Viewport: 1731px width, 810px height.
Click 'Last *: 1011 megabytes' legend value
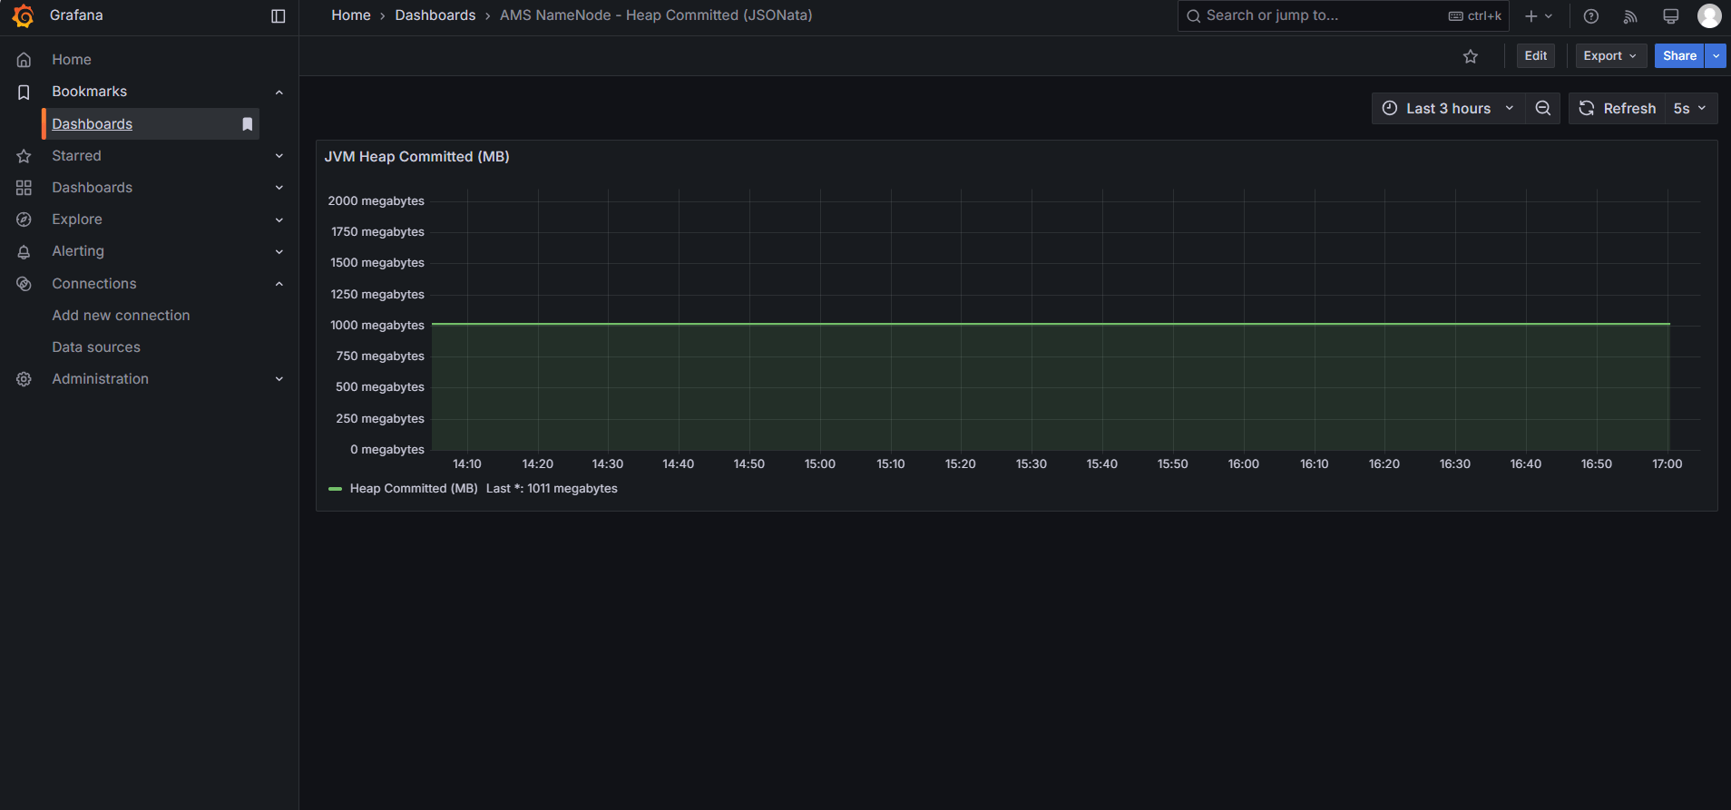point(552,489)
